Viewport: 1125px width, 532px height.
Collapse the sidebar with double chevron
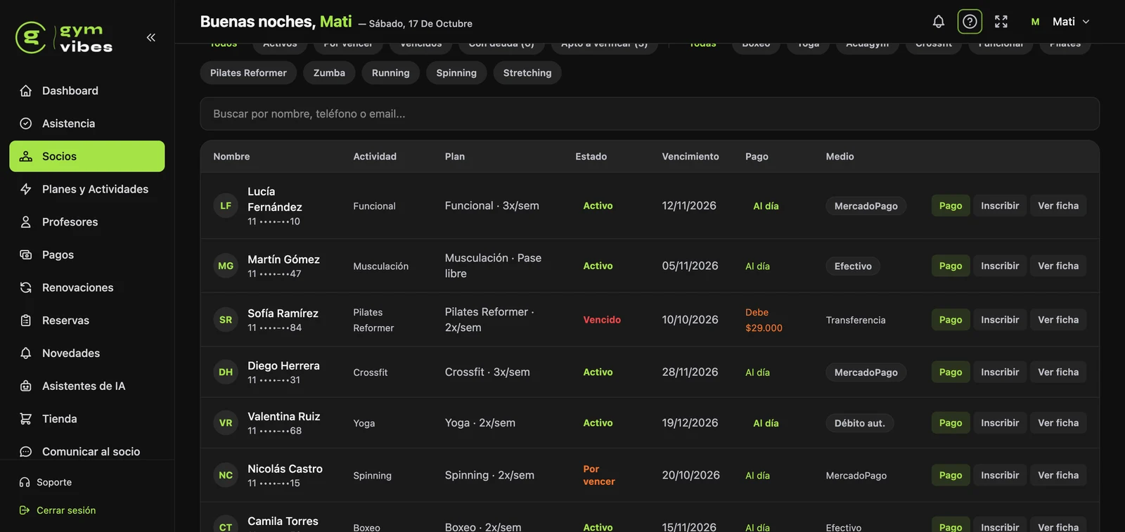[x=151, y=37]
